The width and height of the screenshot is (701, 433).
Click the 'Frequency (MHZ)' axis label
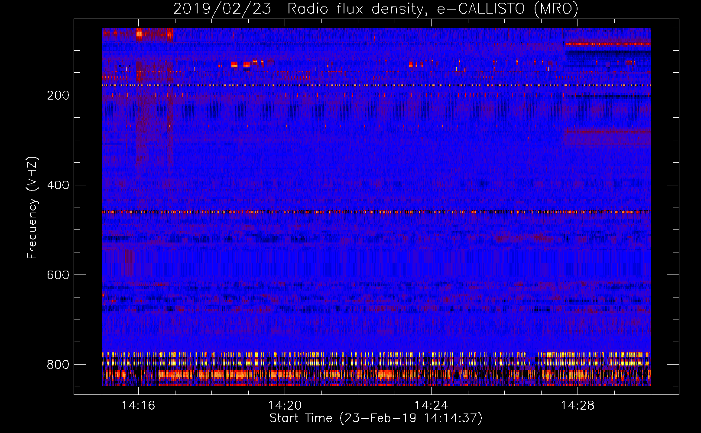pos(32,207)
